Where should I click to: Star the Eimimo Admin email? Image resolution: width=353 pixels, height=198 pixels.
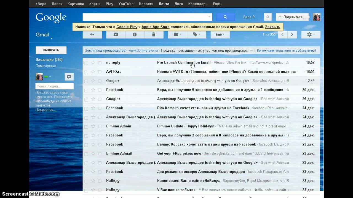(x=93, y=126)
